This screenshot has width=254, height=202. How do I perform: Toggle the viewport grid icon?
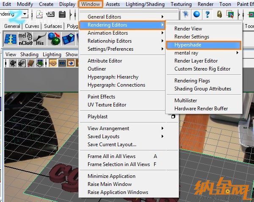tap(53, 63)
